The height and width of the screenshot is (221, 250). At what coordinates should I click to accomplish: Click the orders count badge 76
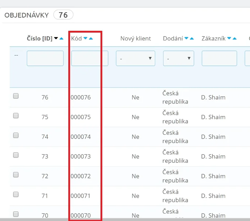click(63, 15)
